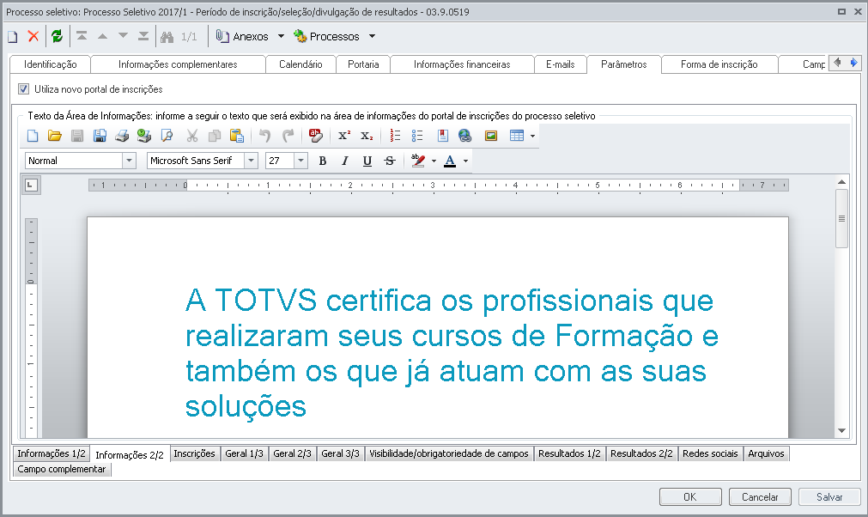Click the Processos toolbar button
The height and width of the screenshot is (517, 868).
(326, 37)
